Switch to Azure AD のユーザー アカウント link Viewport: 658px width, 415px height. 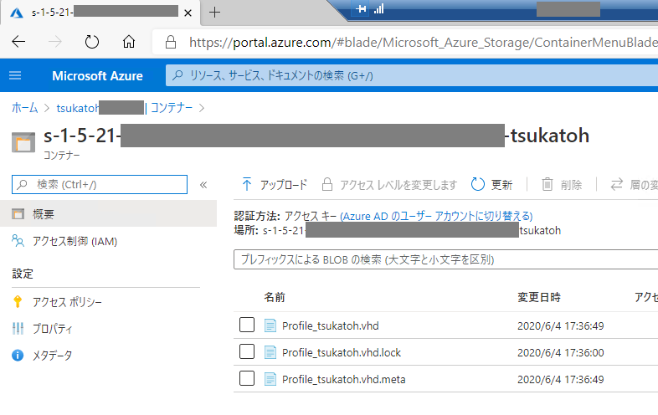(436, 216)
